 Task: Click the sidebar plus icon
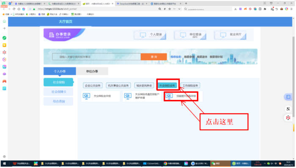pos(4,28)
